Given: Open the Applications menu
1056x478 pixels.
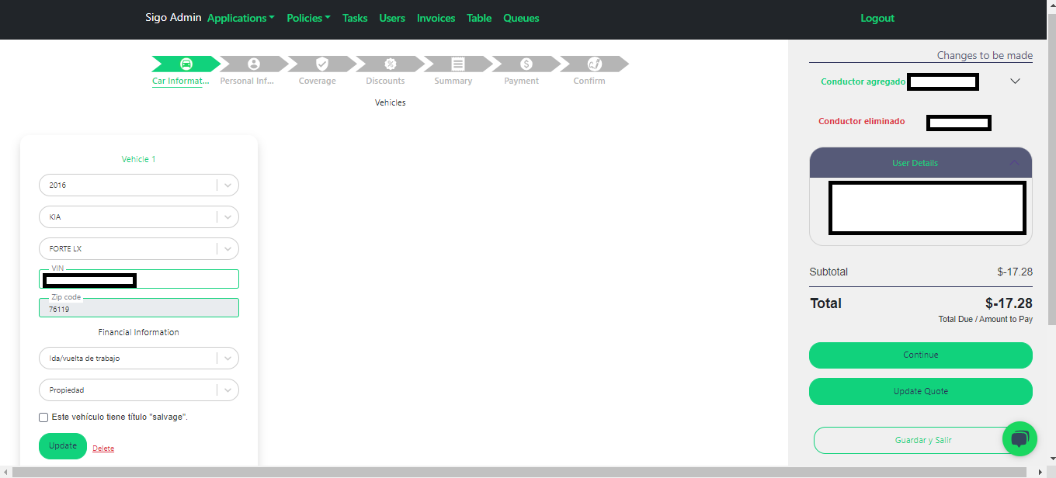Looking at the screenshot, I should pyautogui.click(x=241, y=18).
